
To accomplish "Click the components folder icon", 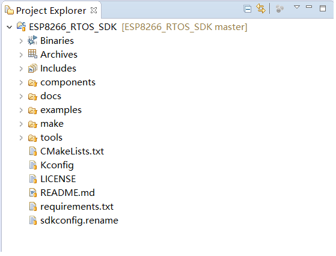I will point(32,82).
